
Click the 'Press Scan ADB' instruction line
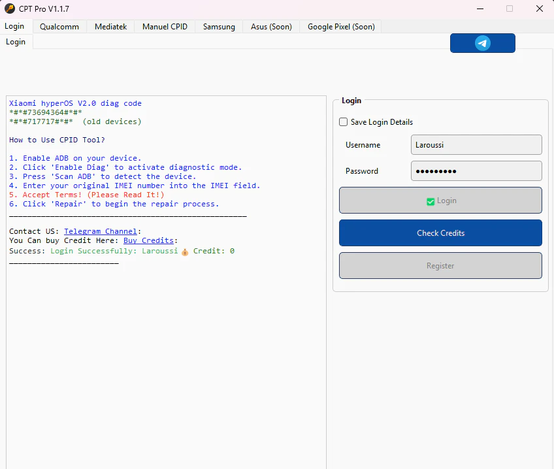pos(103,176)
